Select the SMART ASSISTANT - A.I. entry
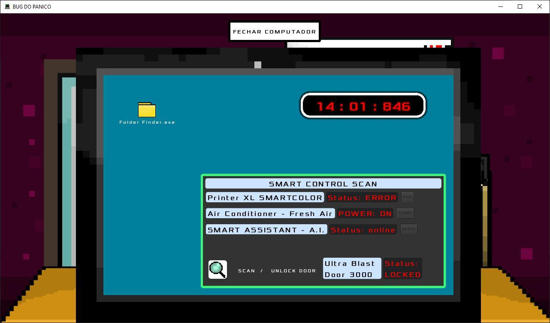 pyautogui.click(x=266, y=230)
